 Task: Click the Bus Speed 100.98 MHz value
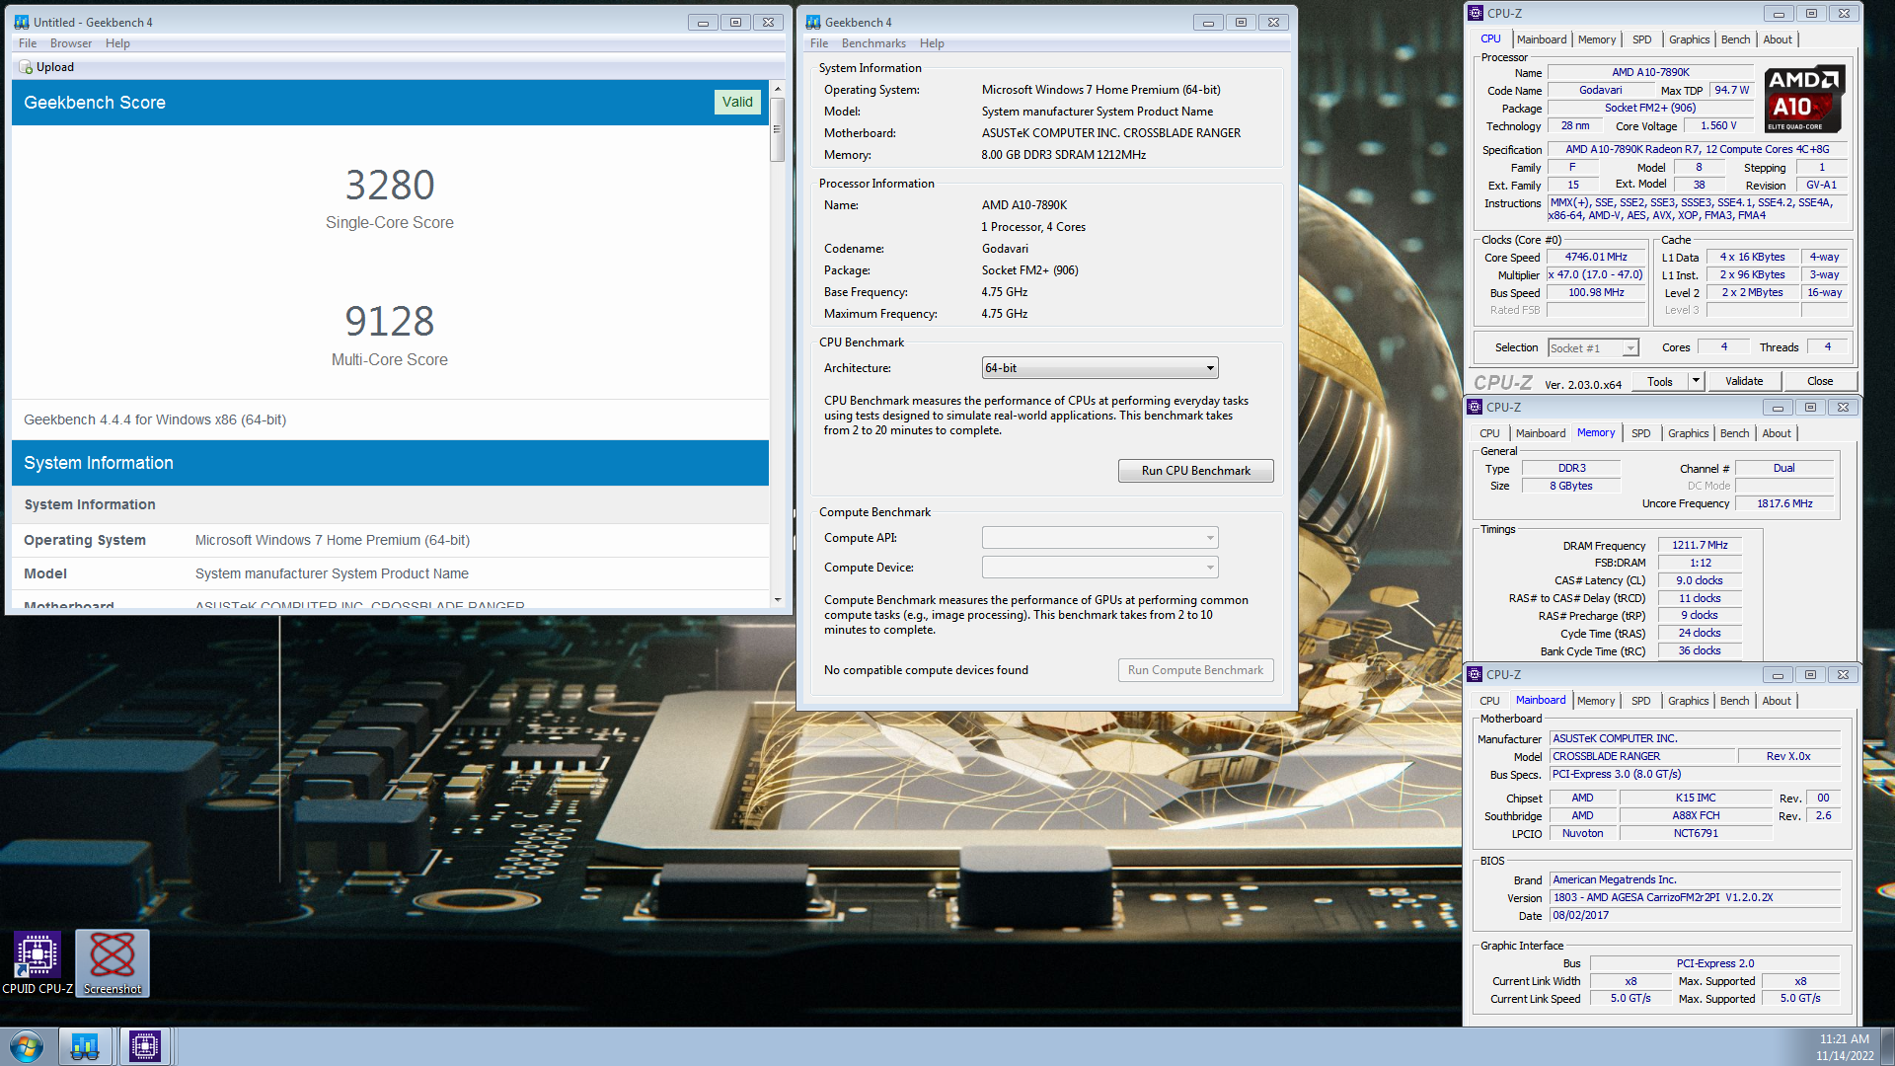[1596, 292]
